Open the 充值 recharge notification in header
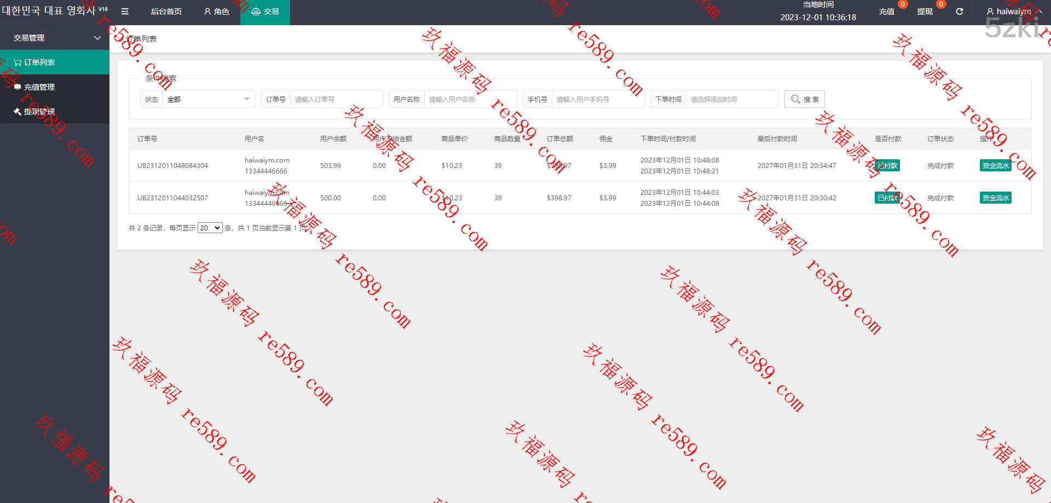This screenshot has width=1051, height=503. pos(886,11)
